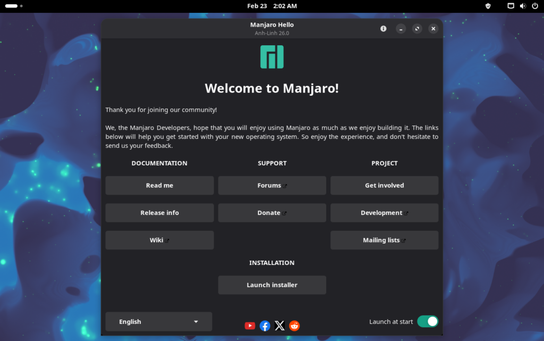Disable the Launch at start switch
The image size is (544, 341).
pos(427,321)
